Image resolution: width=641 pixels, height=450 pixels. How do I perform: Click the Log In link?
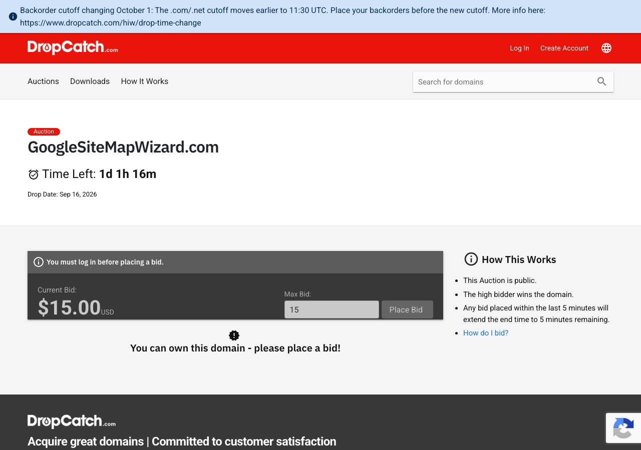[x=519, y=48]
